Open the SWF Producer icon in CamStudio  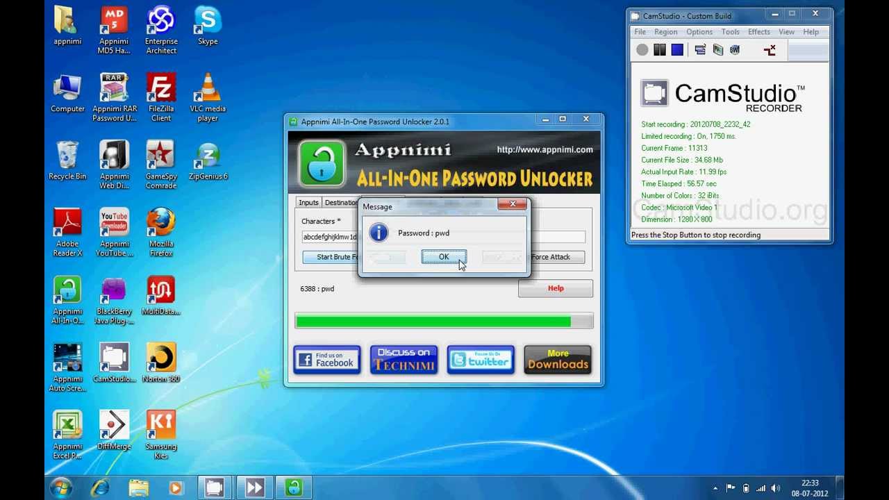[735, 49]
